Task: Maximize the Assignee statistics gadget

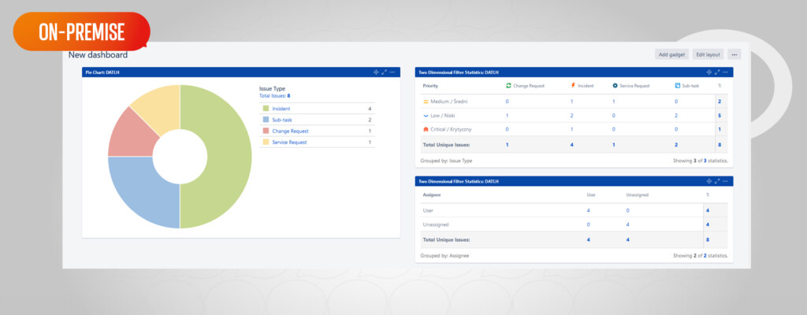Action: point(716,181)
